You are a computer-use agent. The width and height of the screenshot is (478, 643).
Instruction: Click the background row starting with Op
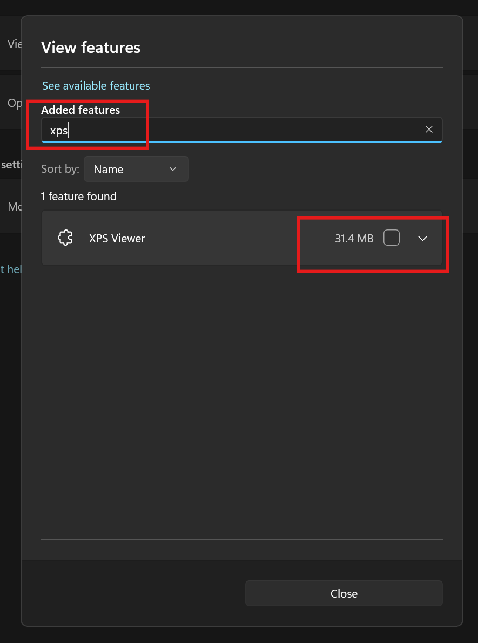tap(14, 103)
